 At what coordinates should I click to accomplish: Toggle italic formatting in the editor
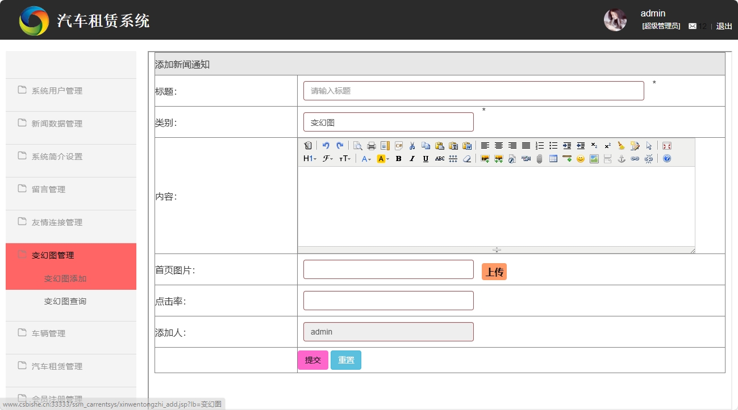coord(412,159)
